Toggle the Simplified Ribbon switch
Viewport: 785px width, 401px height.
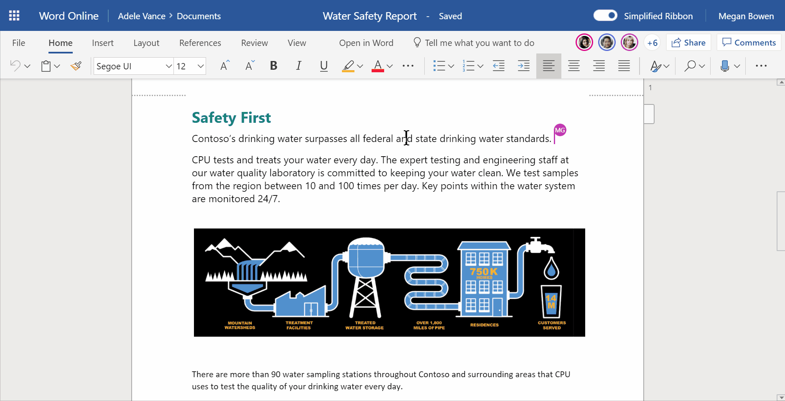click(605, 15)
